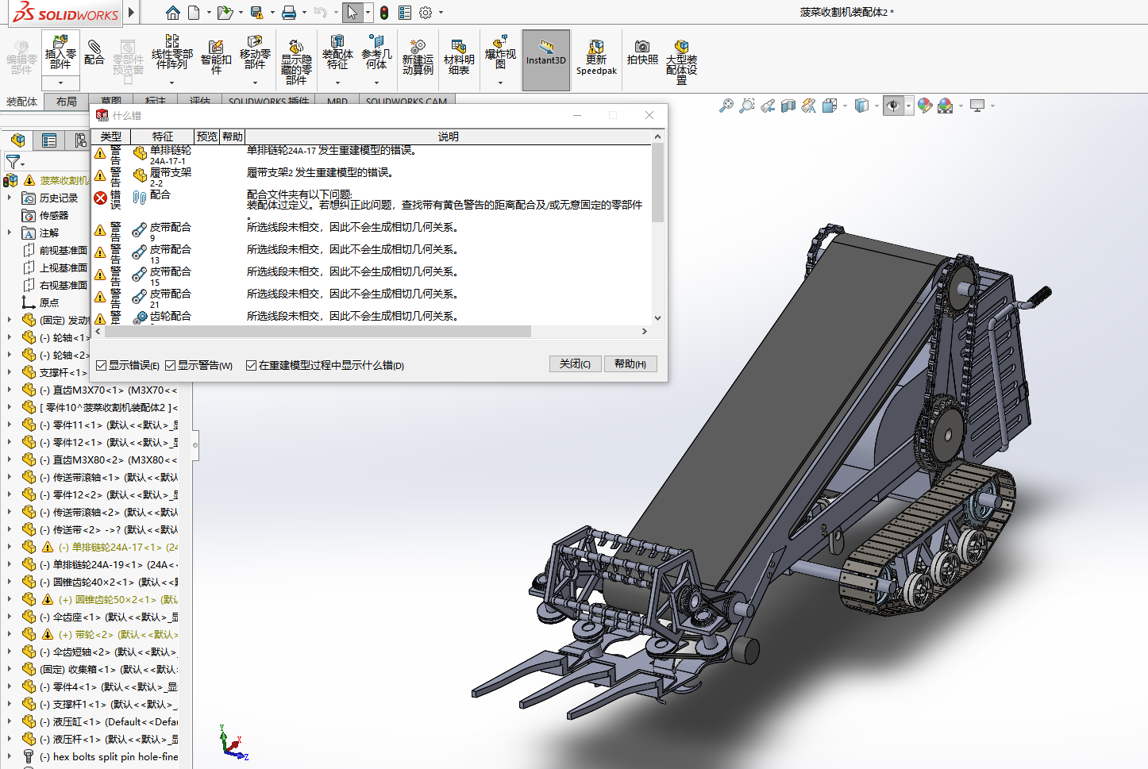Click the dialog's horizontal scrollbar thumb

tap(318, 332)
